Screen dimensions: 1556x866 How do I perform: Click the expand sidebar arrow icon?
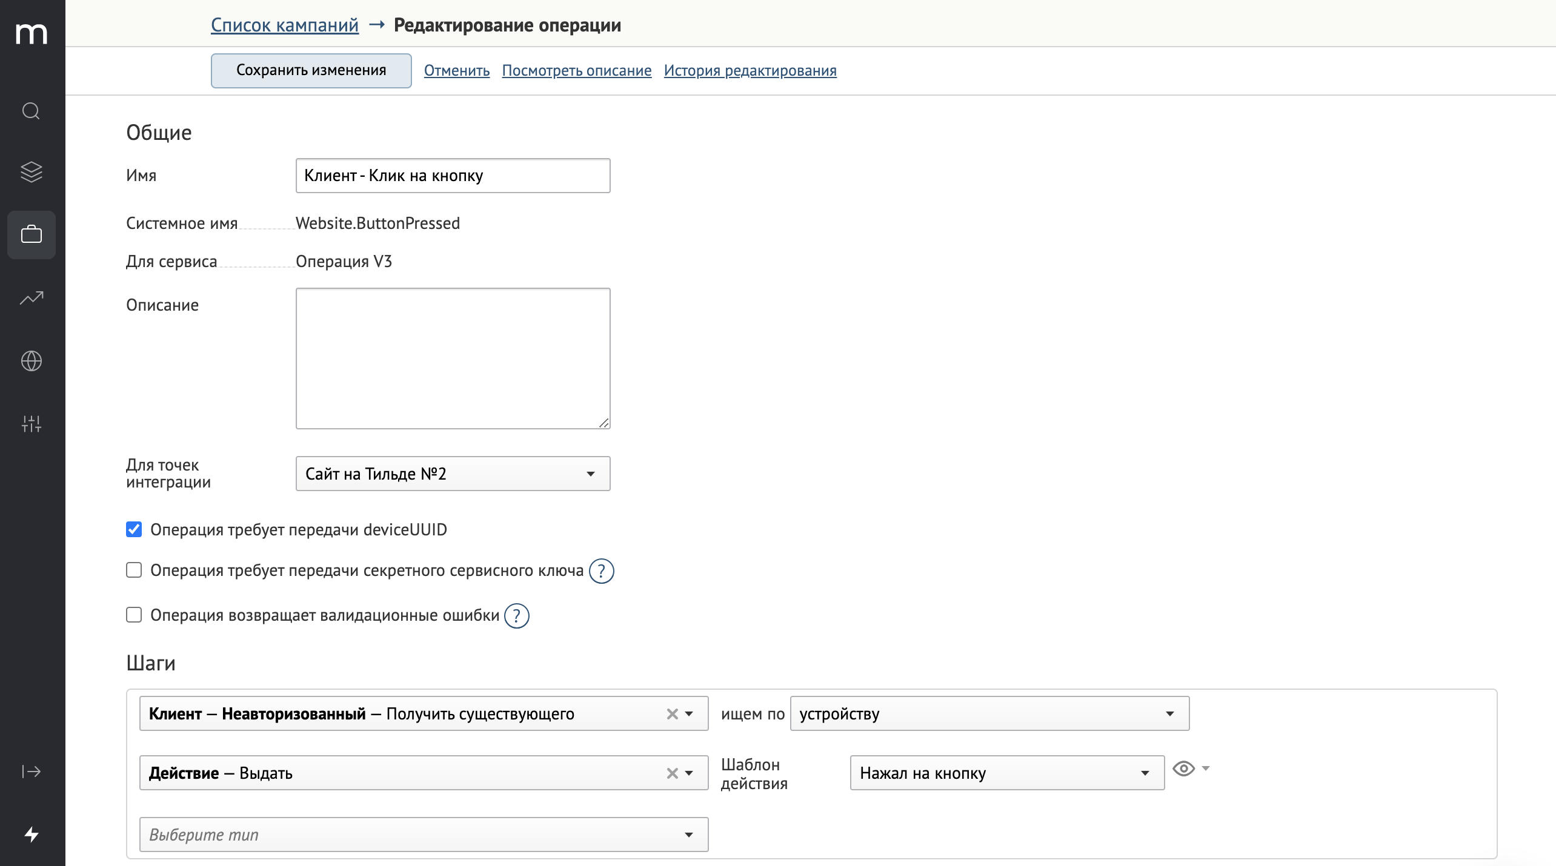coord(32,772)
